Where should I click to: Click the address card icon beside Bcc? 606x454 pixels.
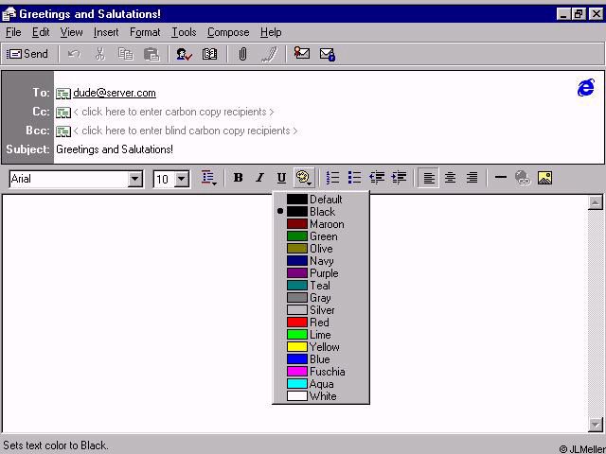tap(63, 131)
